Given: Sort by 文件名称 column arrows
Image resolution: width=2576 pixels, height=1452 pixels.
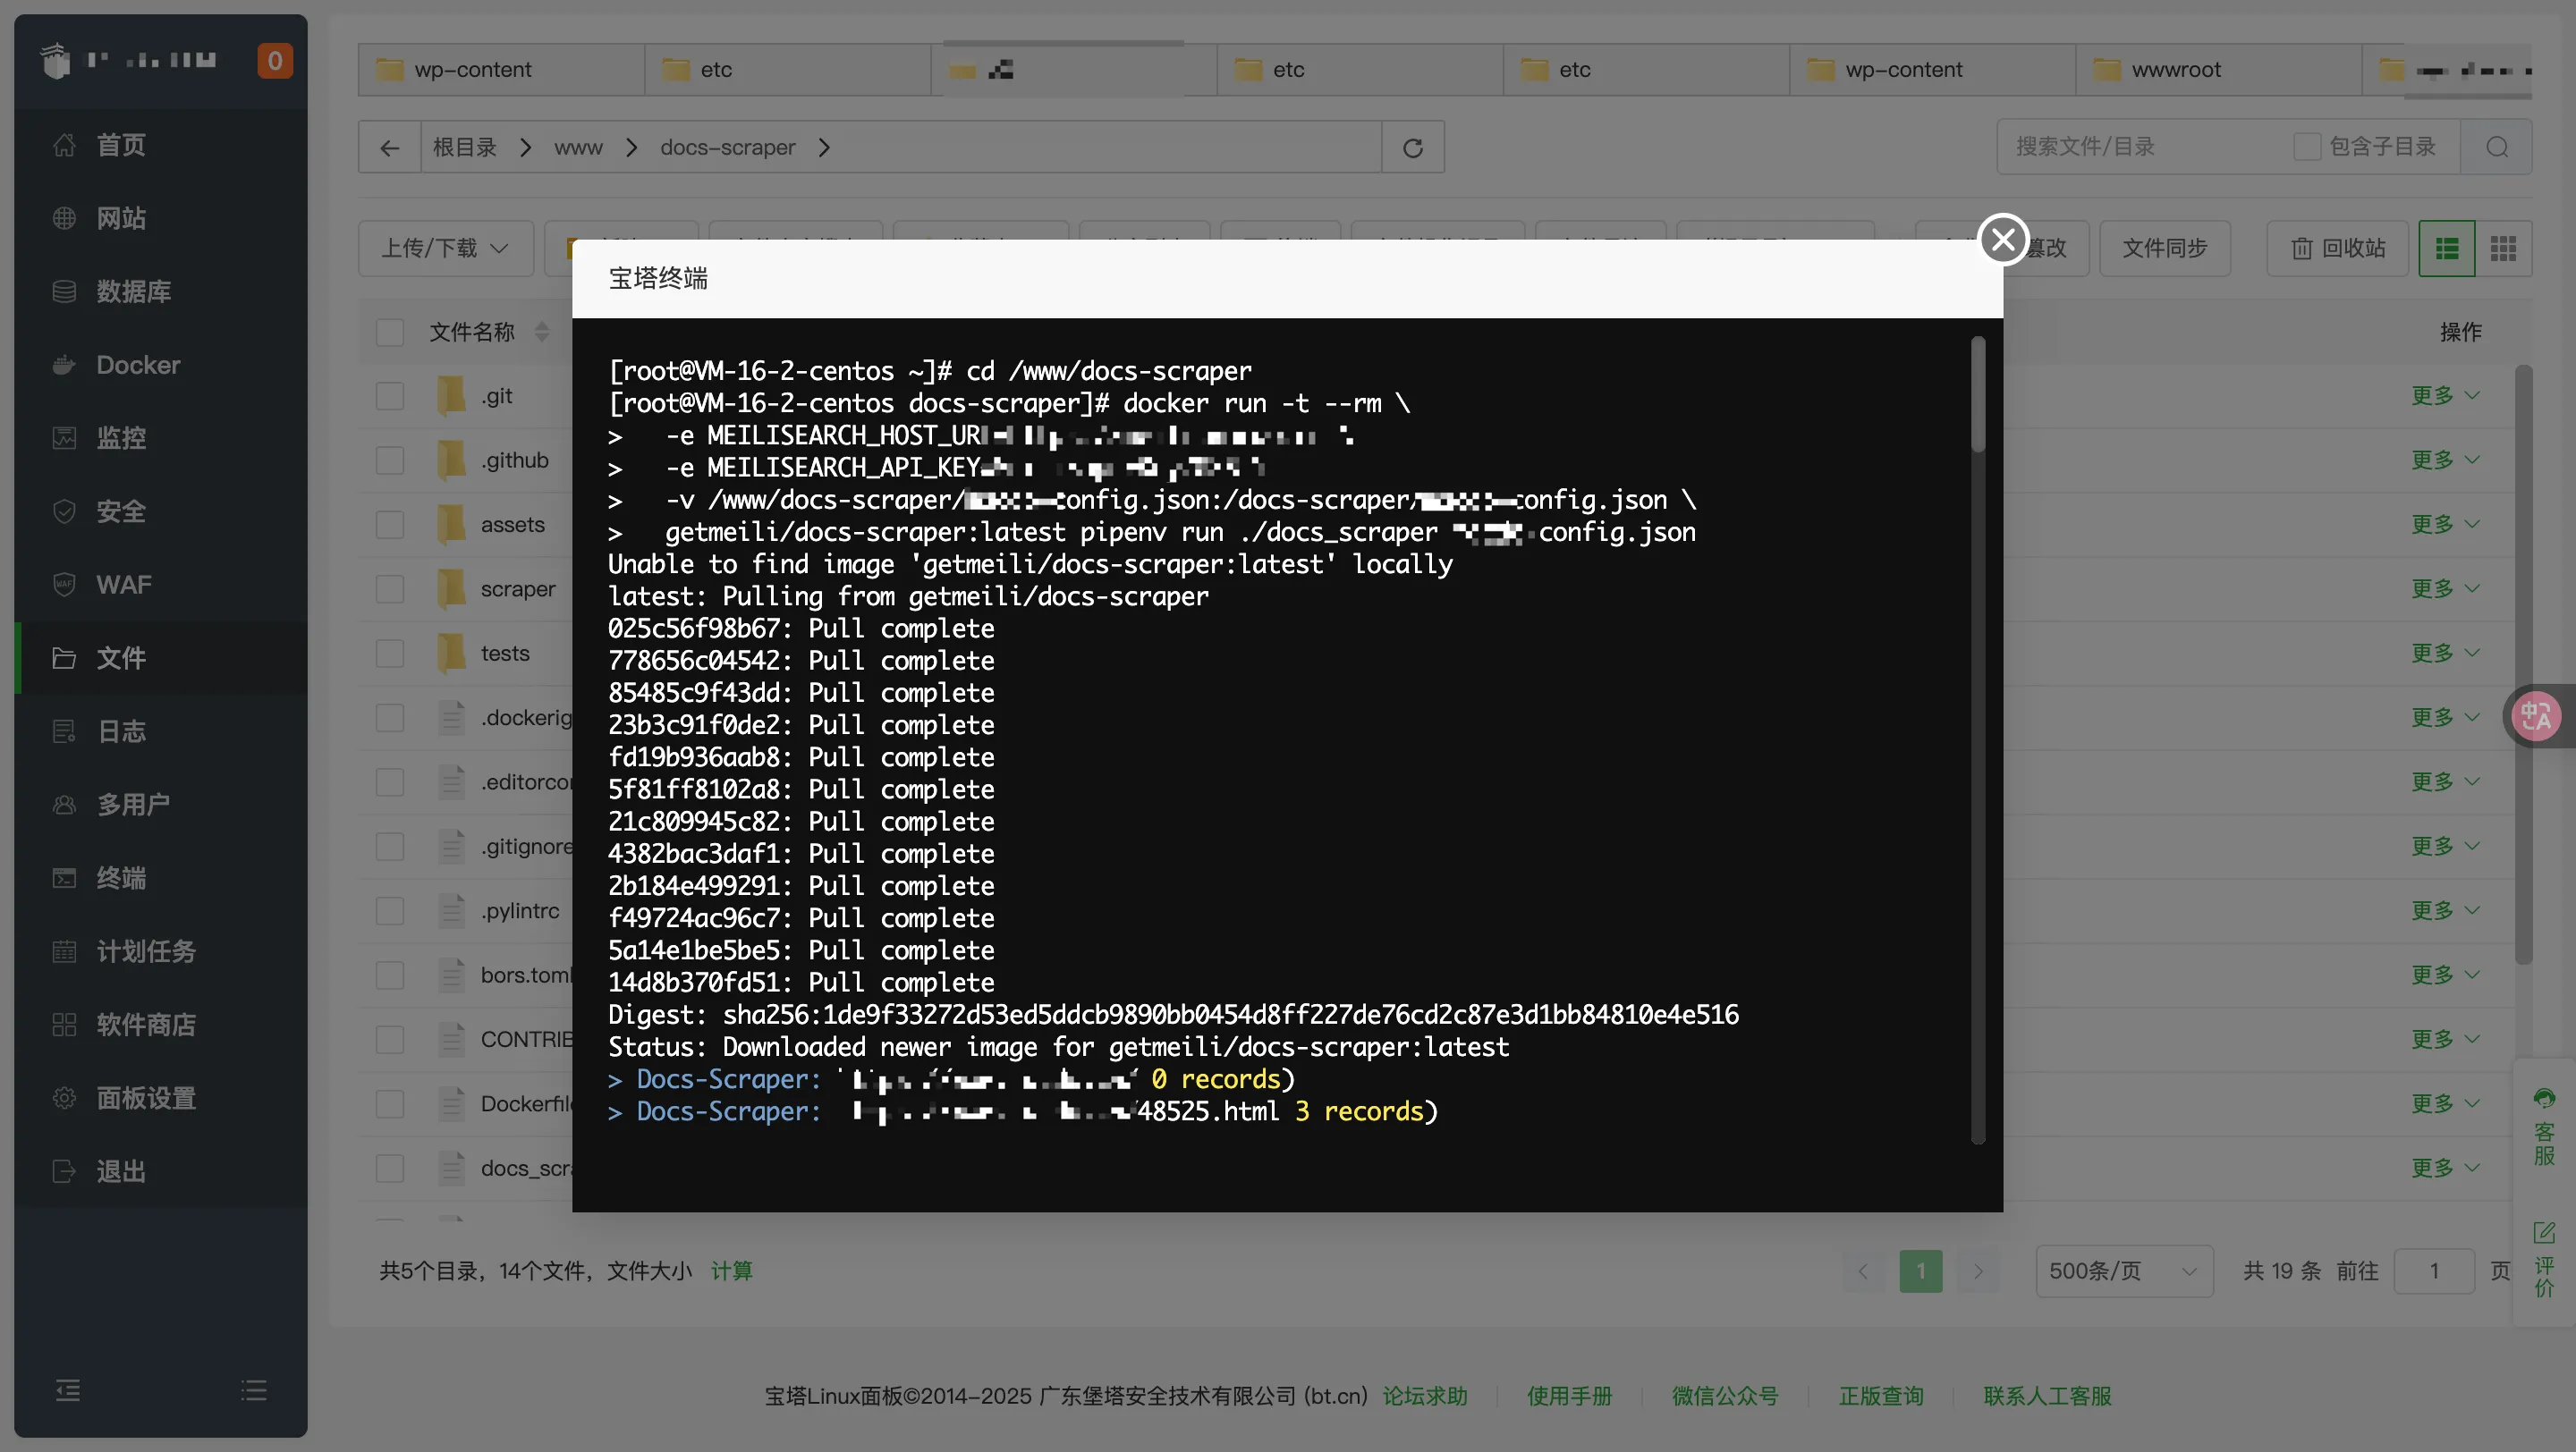Looking at the screenshot, I should pyautogui.click(x=542, y=332).
